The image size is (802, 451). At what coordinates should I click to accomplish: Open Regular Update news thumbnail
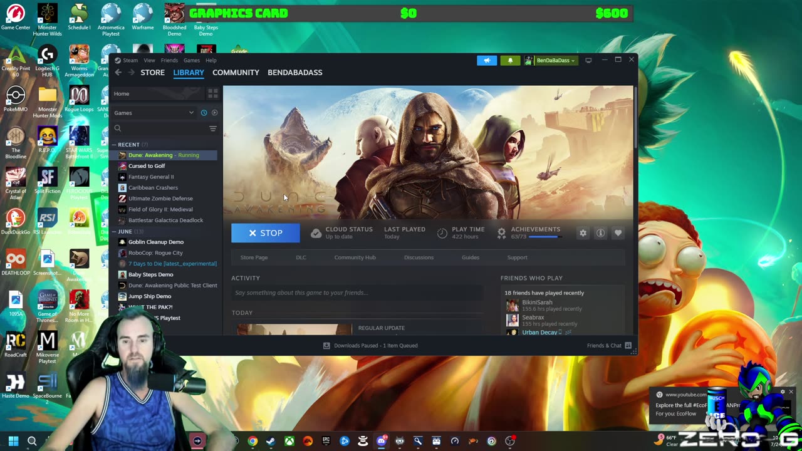(294, 328)
